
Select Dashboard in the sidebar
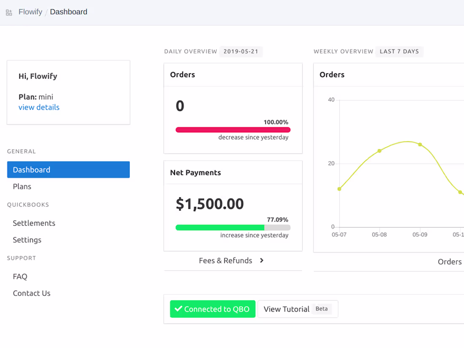(x=31, y=170)
